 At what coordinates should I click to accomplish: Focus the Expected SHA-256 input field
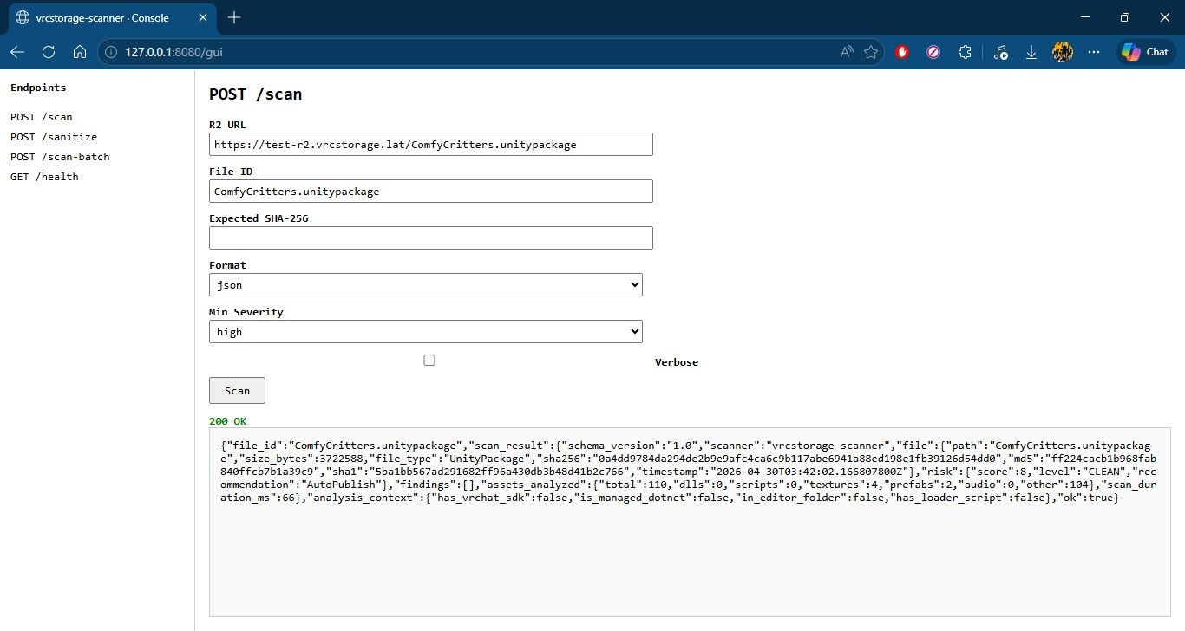point(431,237)
